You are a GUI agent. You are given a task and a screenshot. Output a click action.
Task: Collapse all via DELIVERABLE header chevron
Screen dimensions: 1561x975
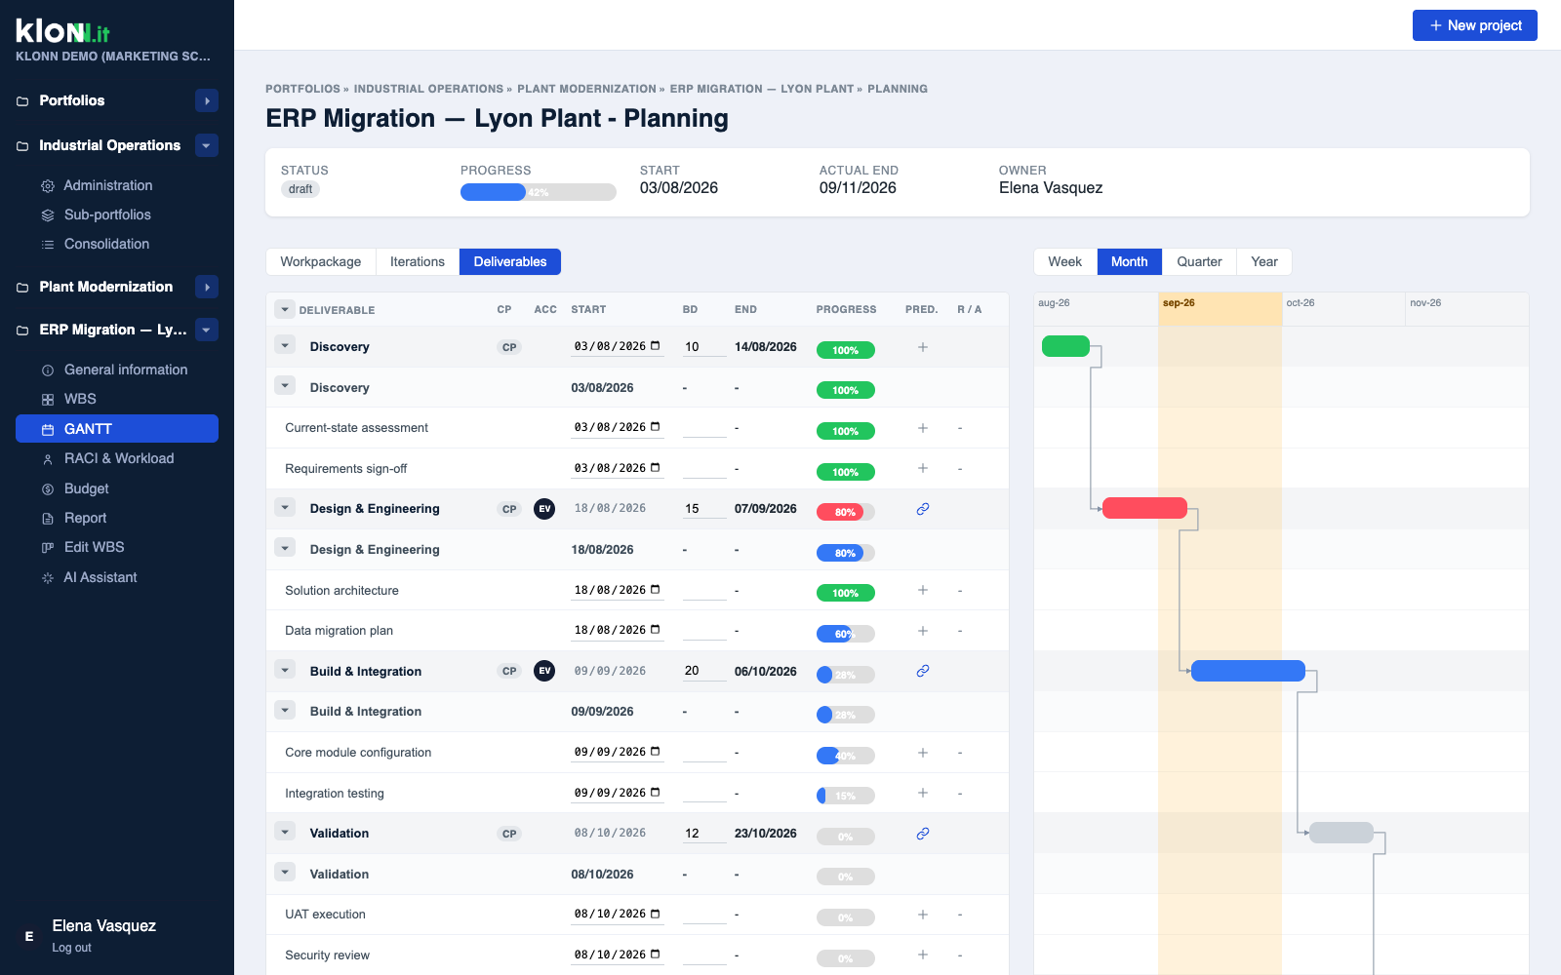(x=285, y=309)
